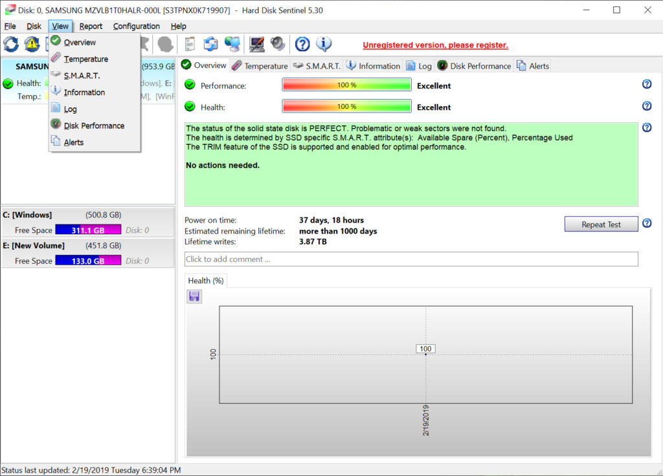Screen dimensions: 663x476
Task: Click the blue info bubble toolbar icon
Action: (x=324, y=44)
